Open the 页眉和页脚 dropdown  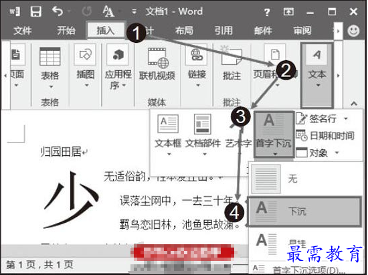(x=276, y=66)
